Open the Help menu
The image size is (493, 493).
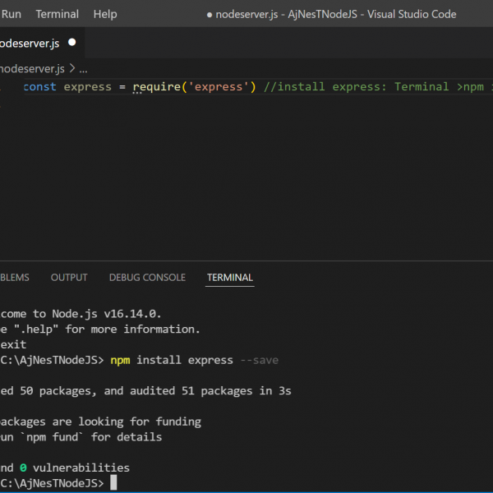coord(105,14)
